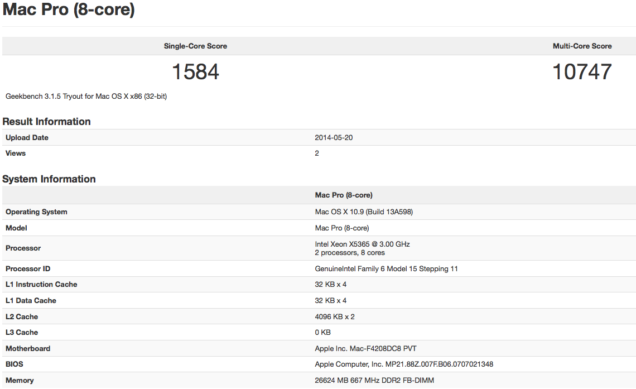This screenshot has height=389, width=636.
Task: Click the Model row label
Action: tap(16, 228)
